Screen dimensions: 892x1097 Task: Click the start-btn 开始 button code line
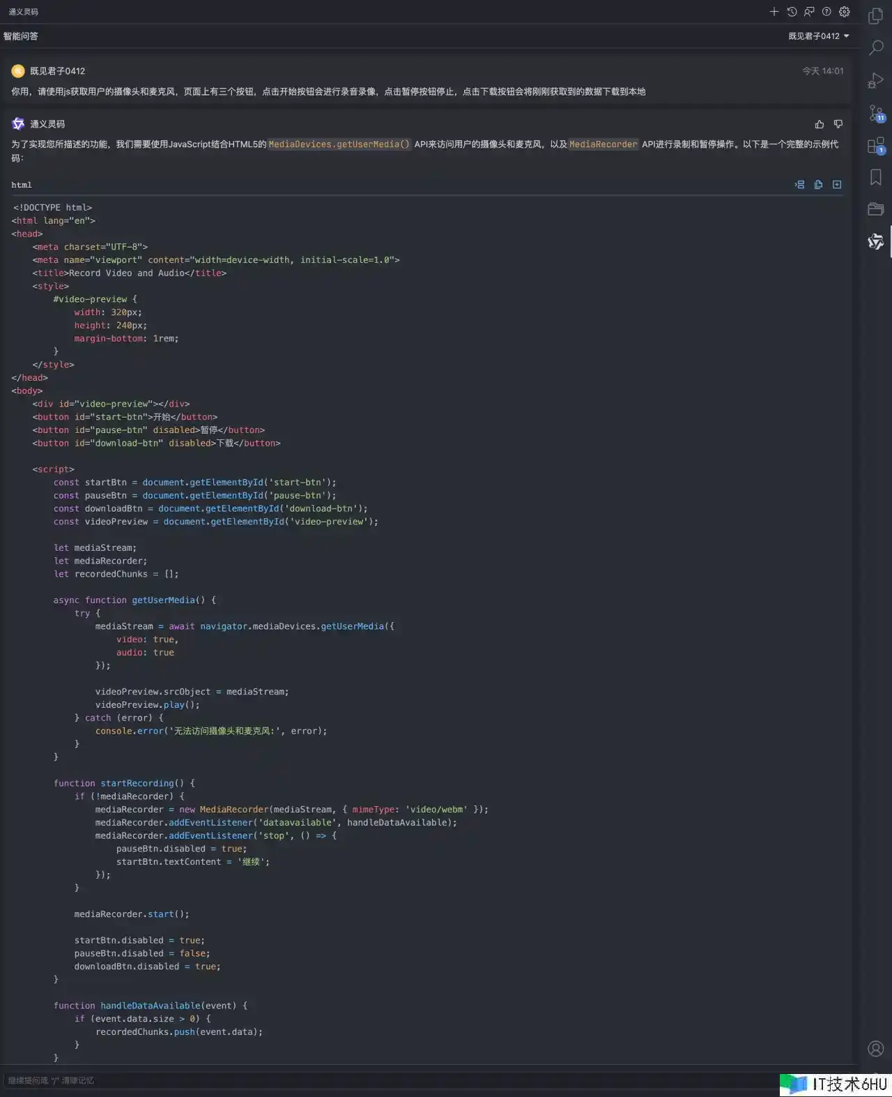[125, 417]
